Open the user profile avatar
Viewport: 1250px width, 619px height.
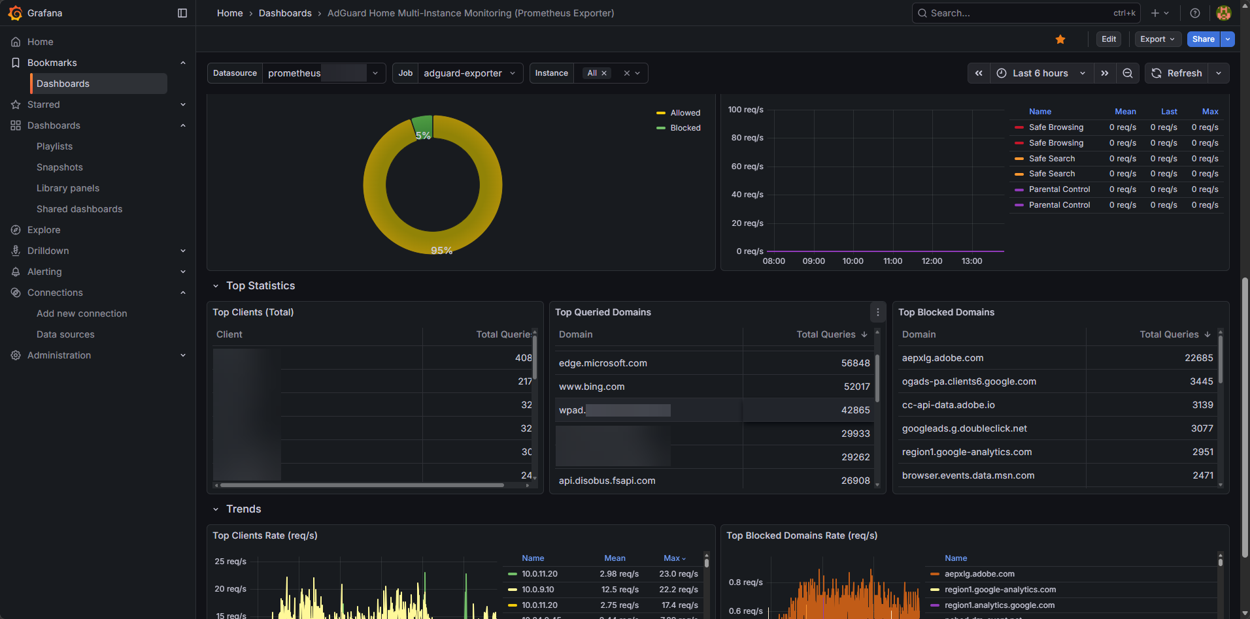[1224, 13]
